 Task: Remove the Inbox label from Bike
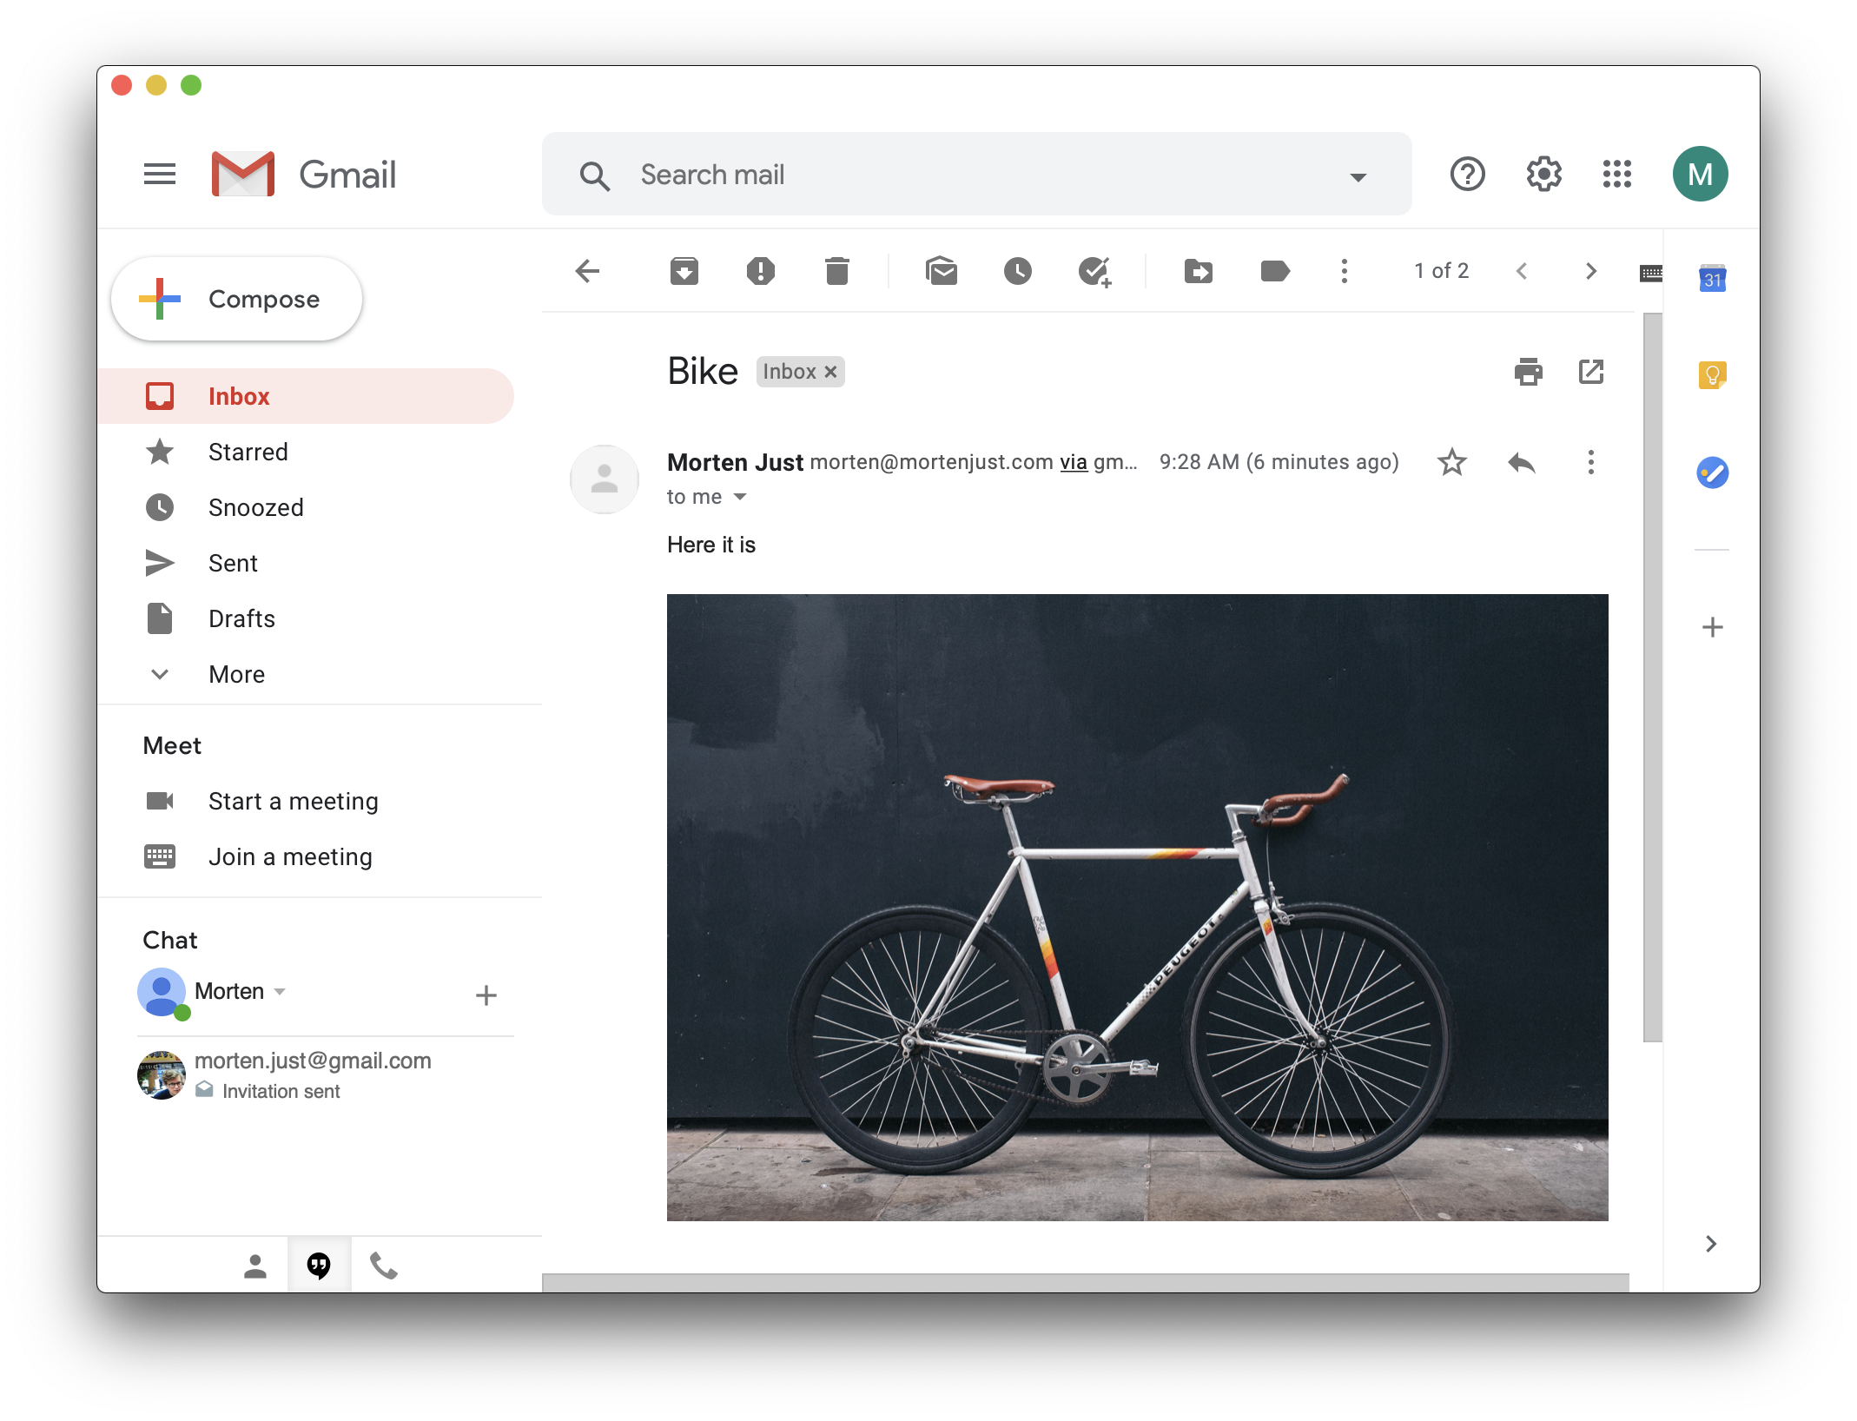[830, 372]
